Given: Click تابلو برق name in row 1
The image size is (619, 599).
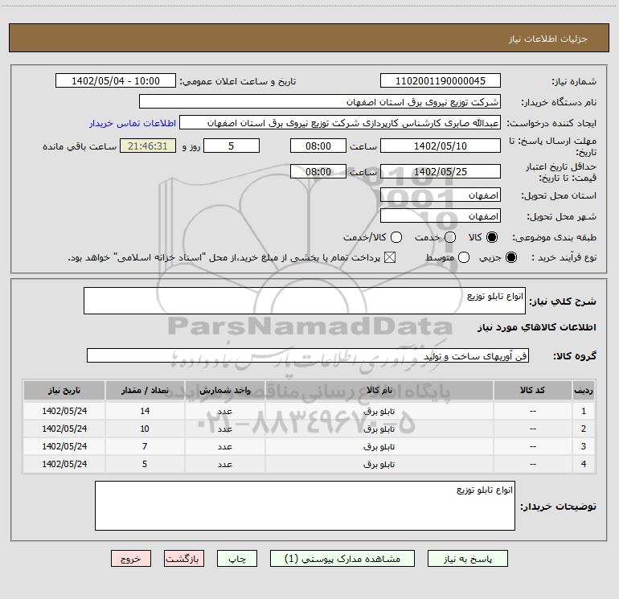Looking at the screenshot, I should 379,411.
